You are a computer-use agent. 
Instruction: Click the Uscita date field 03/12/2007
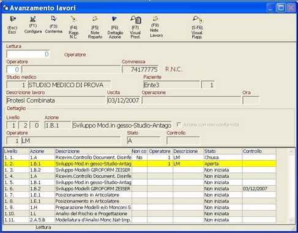[x=124, y=101]
